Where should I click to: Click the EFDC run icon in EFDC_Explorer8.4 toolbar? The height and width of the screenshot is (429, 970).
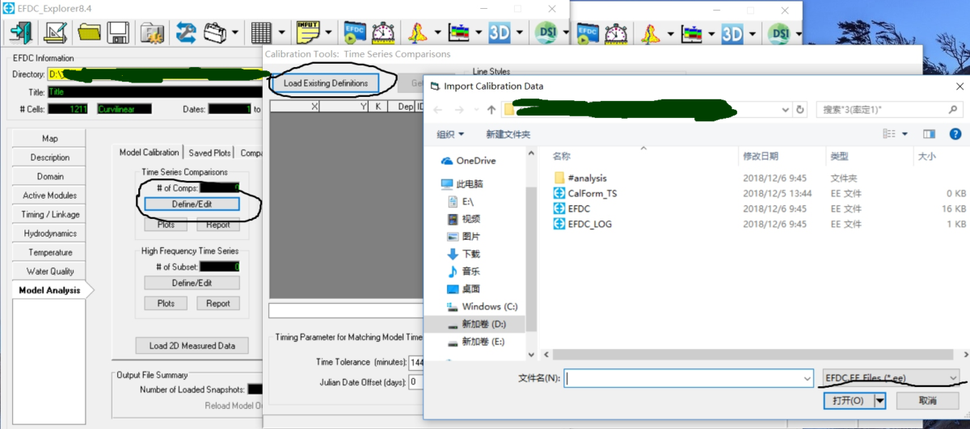click(x=355, y=32)
